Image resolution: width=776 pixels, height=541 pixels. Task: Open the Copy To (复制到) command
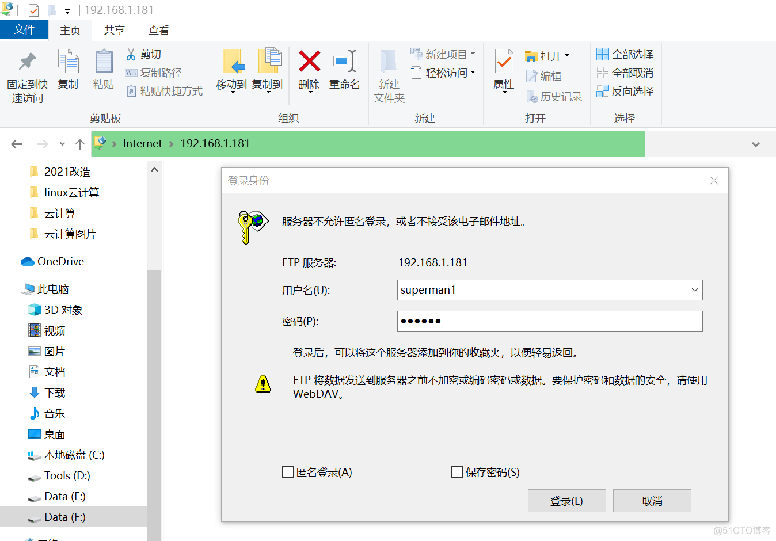pos(267,70)
